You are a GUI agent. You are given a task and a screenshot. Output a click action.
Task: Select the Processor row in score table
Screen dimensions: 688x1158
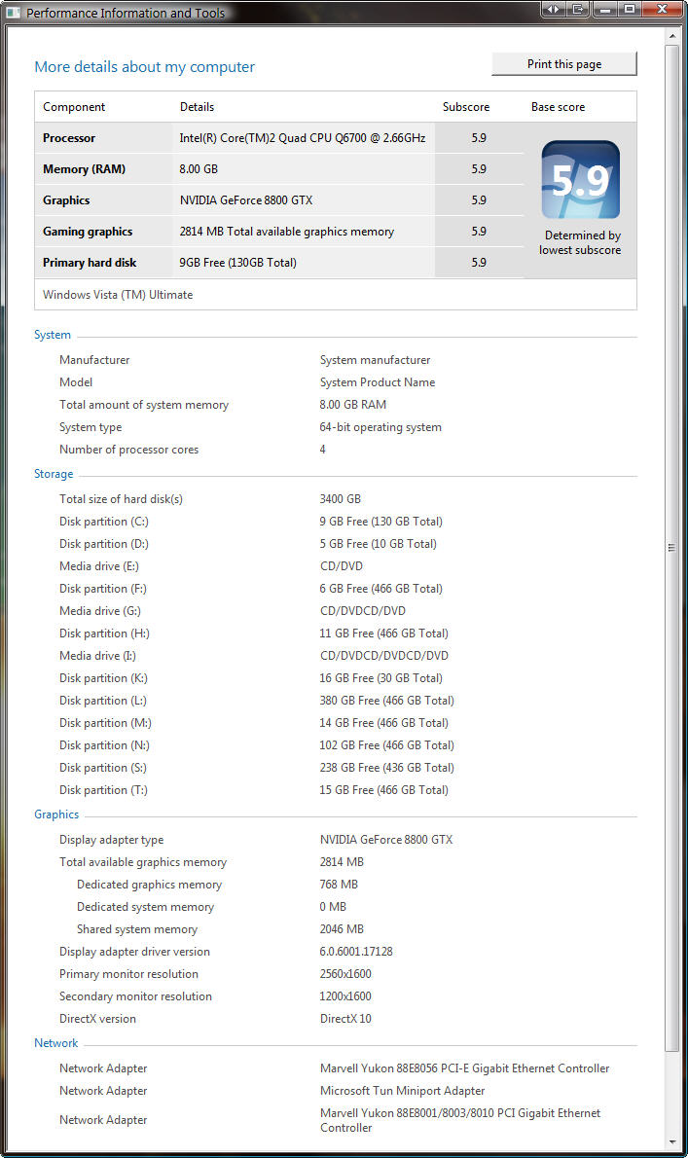point(279,138)
